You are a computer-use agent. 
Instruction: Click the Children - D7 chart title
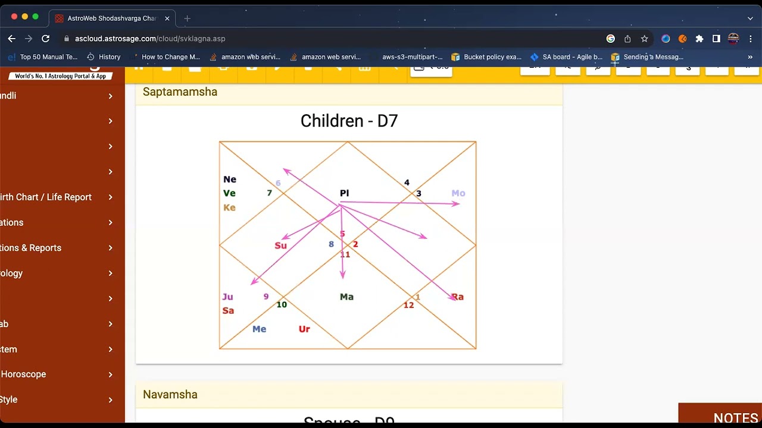[349, 121]
